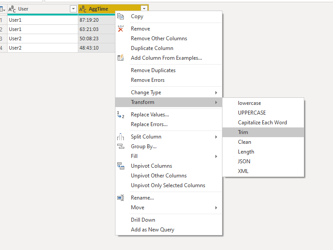Image resolution: width=333 pixels, height=250 pixels.
Task: Select Unpivot Columns
Action: 168,166
